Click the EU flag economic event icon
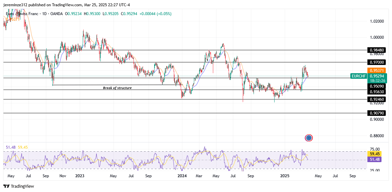The height and width of the screenshot is (192, 392). pos(308,138)
